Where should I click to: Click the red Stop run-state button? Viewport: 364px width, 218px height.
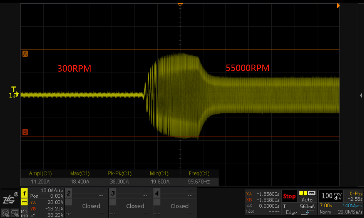point(289,196)
